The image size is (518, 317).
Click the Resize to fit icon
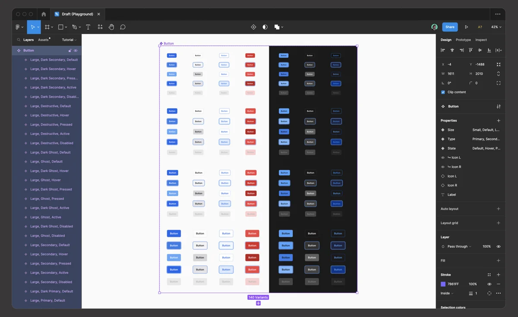pos(499,64)
